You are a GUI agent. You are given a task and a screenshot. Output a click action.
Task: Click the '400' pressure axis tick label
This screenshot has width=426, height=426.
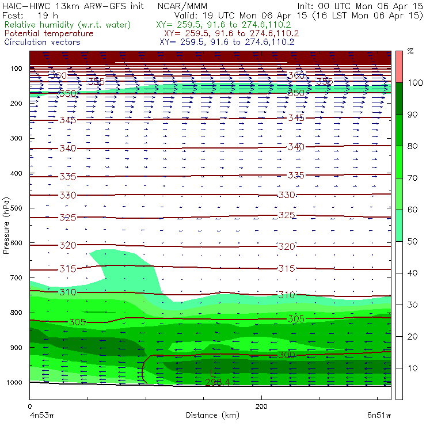click(16, 173)
